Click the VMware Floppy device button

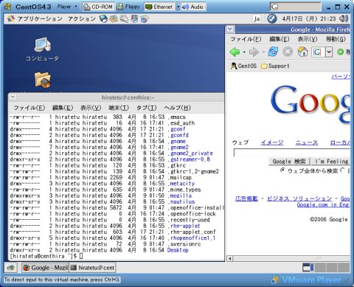coord(128,7)
